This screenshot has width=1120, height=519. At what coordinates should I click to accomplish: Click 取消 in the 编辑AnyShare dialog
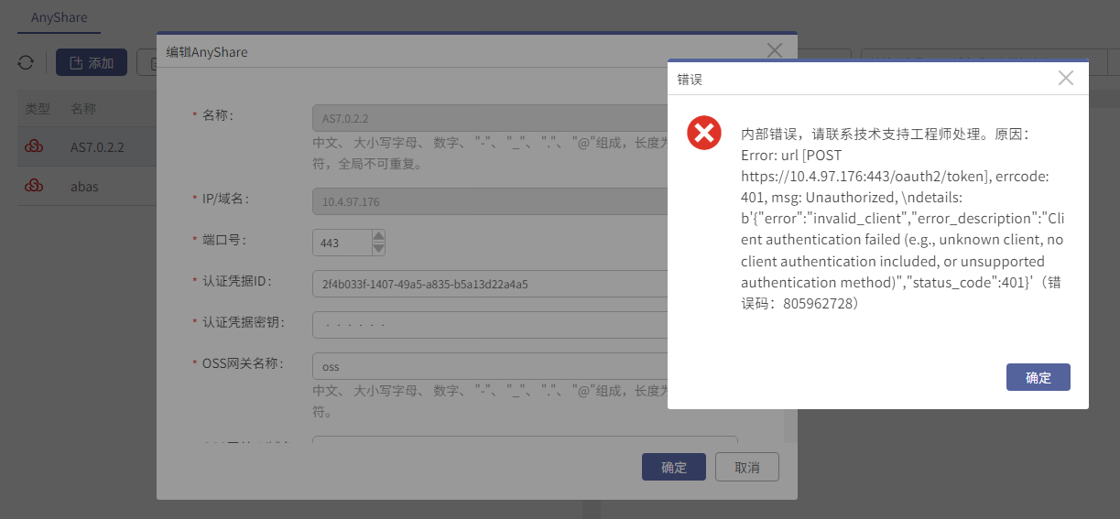747,467
